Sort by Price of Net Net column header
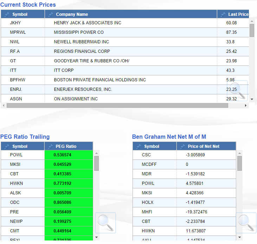Screen dimensions: 257x244 tap(204, 146)
